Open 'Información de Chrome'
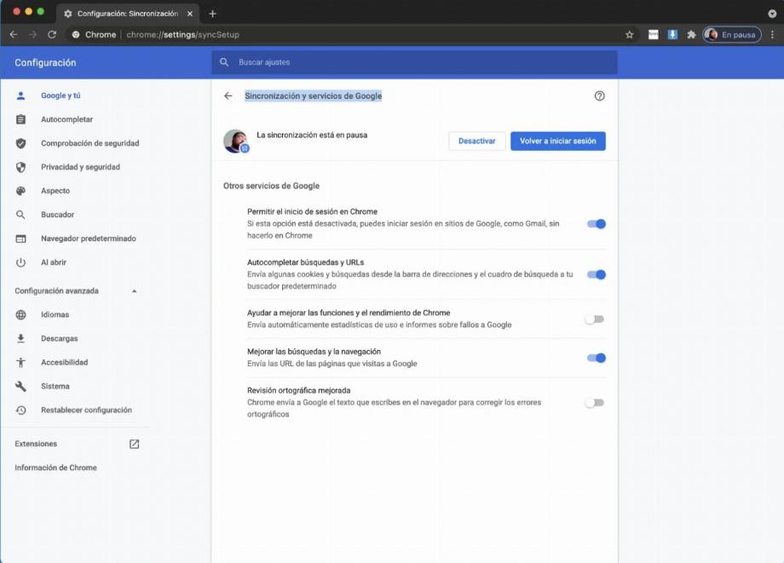784x563 pixels. [x=56, y=468]
